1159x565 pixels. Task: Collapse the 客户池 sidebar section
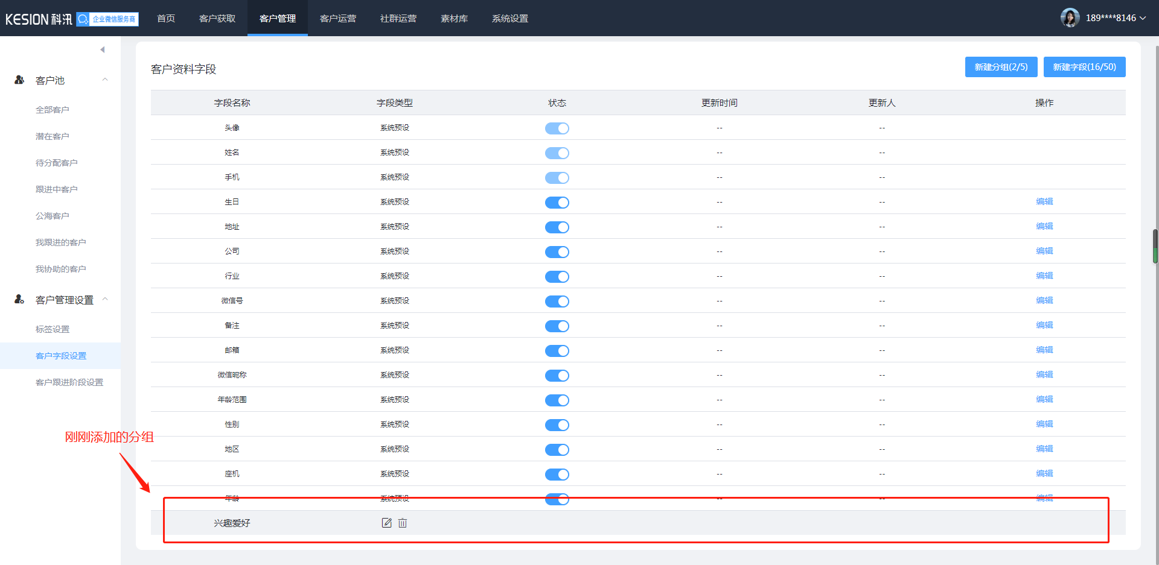pyautogui.click(x=105, y=80)
